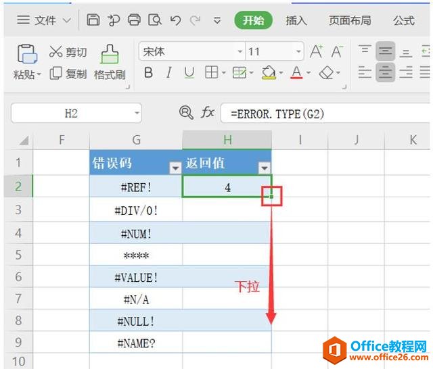Screen dimensions: 433x369
Task: Click the cell style draw-border icon
Action: tap(239, 73)
